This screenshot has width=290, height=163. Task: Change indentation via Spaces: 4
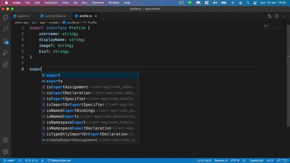pyautogui.click(x=221, y=160)
